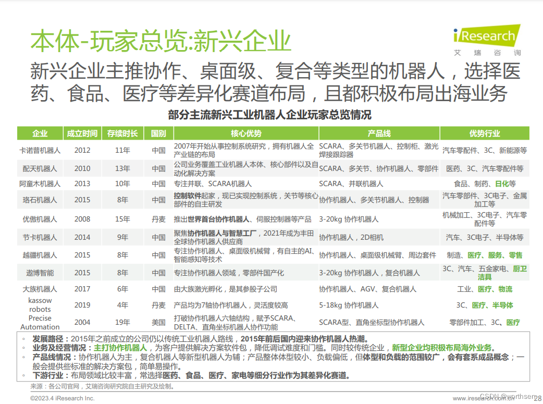This screenshot has width=543, height=404.
Task: Select the 越疆机器人 company cell
Action: click(40, 255)
